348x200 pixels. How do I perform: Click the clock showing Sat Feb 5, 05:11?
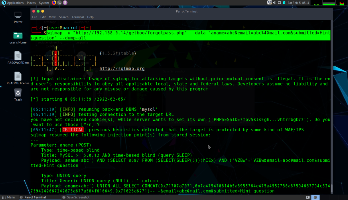click(298, 3)
